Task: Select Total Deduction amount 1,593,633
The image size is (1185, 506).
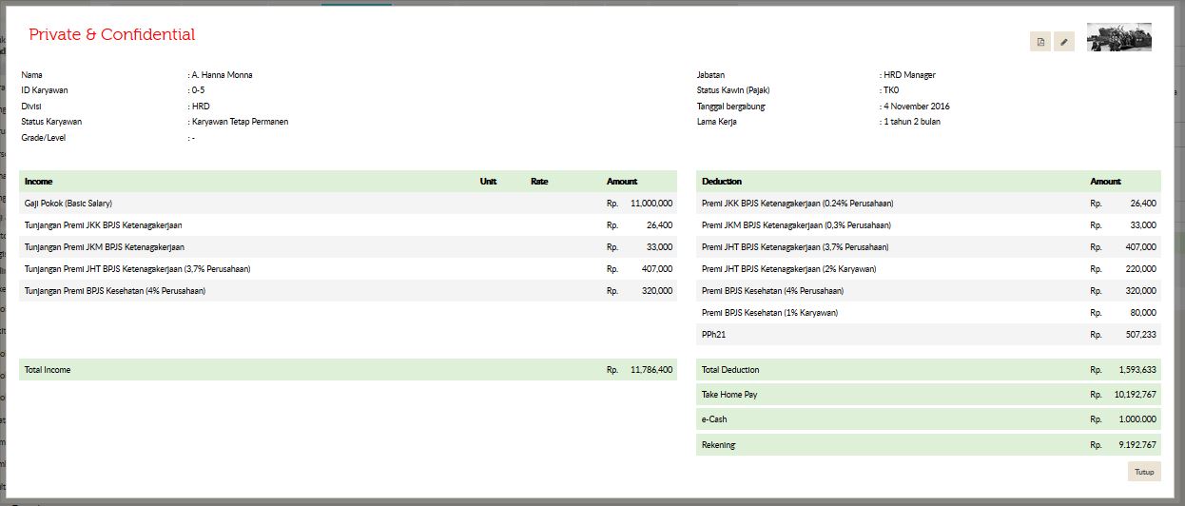Action: [x=1136, y=370]
